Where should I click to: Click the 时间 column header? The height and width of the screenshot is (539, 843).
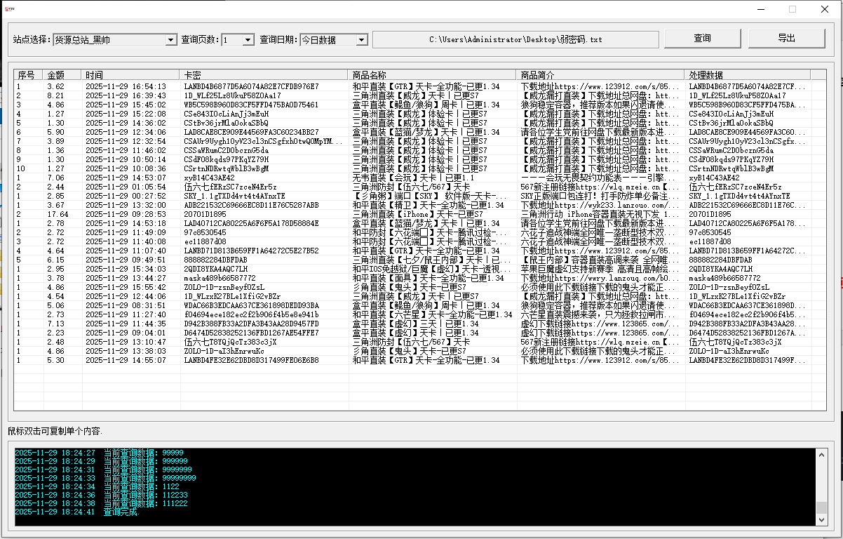[130, 74]
